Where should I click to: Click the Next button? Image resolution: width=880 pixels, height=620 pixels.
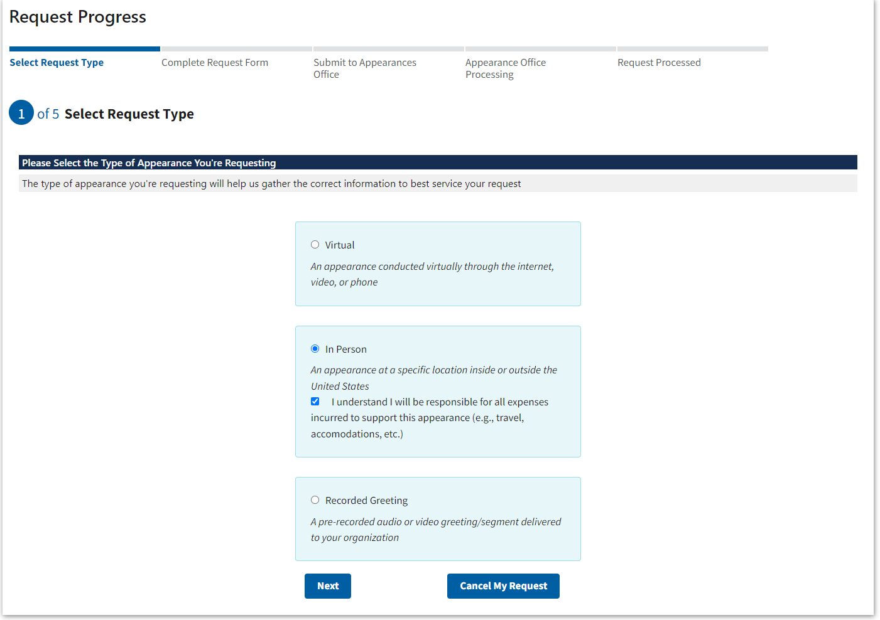327,586
